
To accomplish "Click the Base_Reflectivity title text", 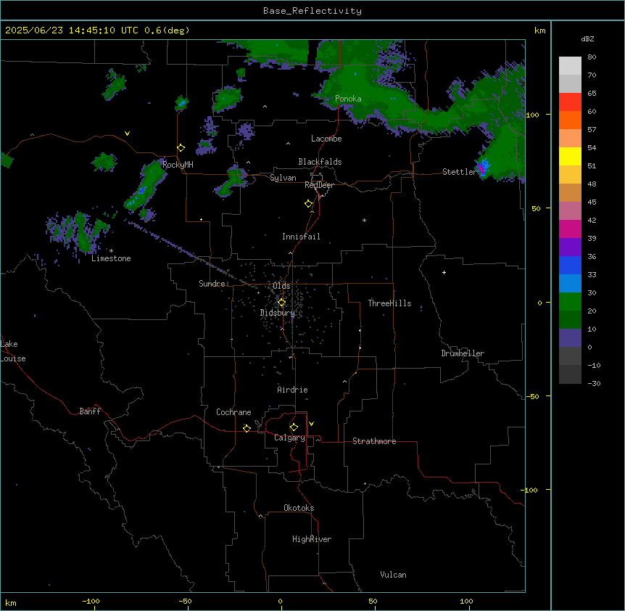I will 312,11.
